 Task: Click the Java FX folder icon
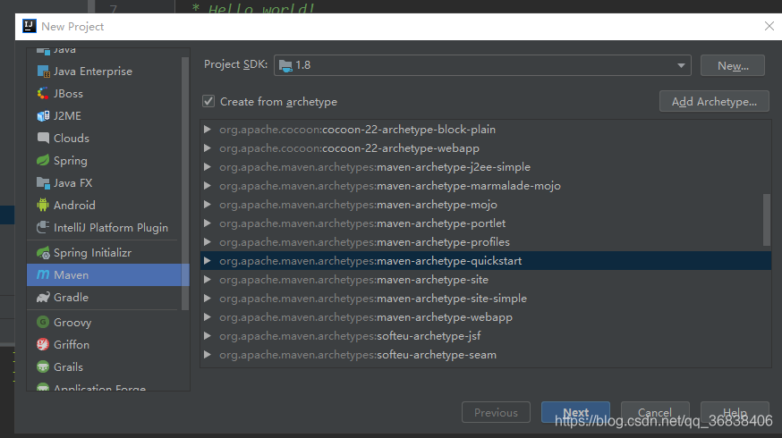click(43, 183)
